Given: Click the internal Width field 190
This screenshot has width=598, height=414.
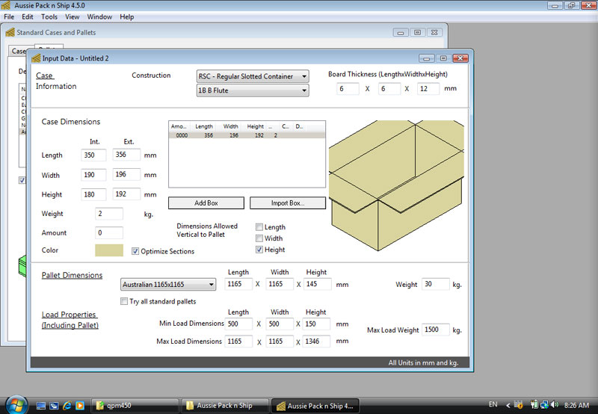Looking at the screenshot, I should coord(93,175).
